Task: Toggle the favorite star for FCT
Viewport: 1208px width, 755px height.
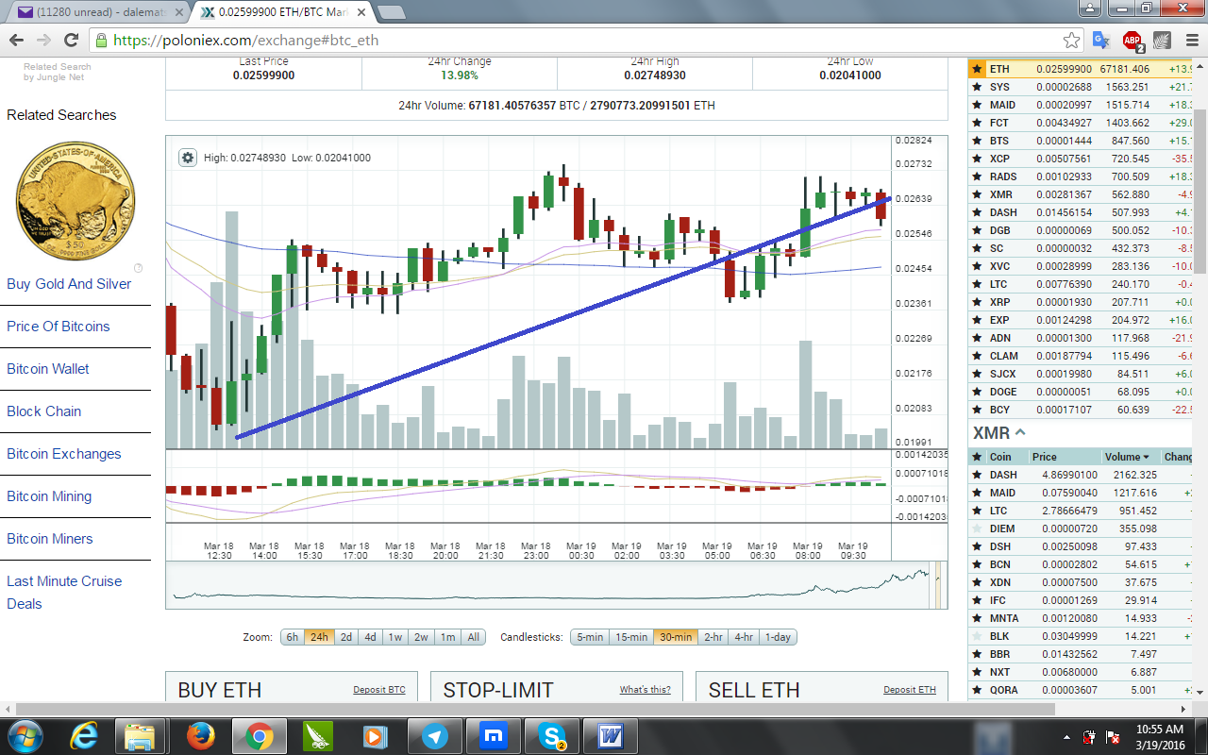Action: click(x=978, y=123)
